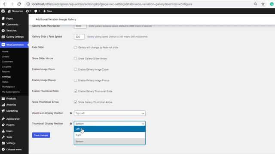Viewport: 275px width, 154px height.
Task: Open My Subscriptions submenu
Action: (x=11, y=92)
